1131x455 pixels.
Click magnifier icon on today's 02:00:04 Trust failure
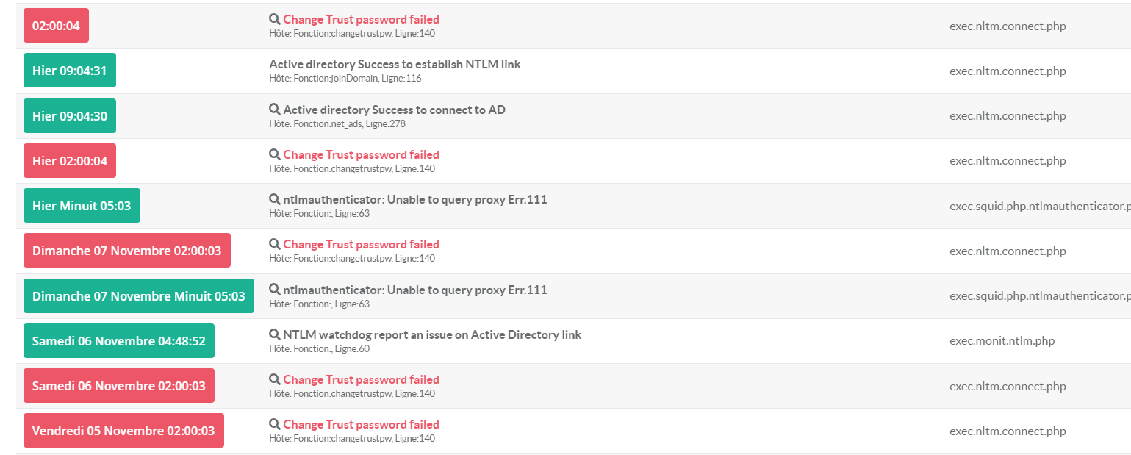point(275,20)
